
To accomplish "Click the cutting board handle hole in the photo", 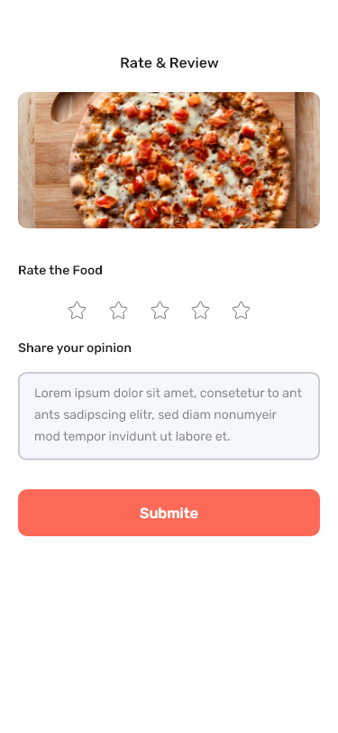I will point(70,106).
